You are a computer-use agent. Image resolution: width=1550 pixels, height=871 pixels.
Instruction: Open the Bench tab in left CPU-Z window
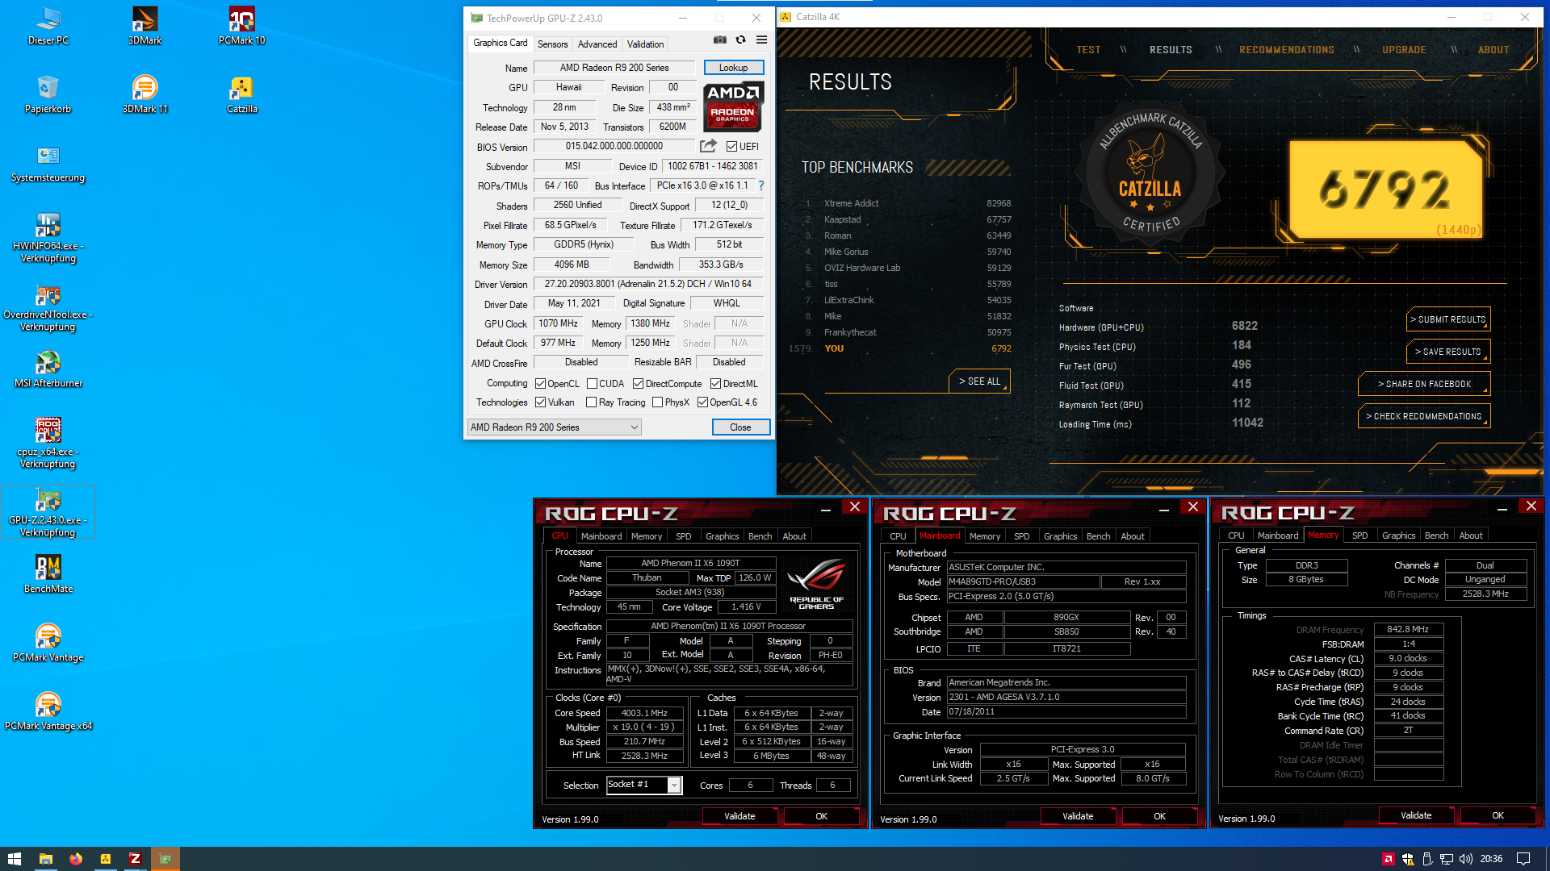click(x=760, y=536)
